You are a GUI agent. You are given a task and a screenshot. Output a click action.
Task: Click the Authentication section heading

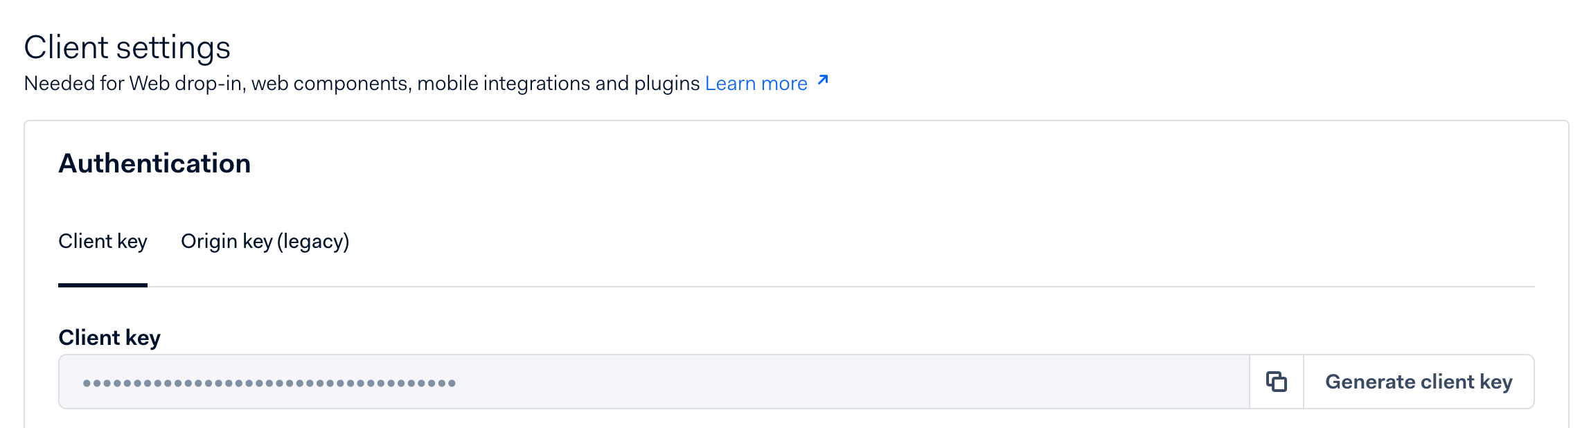point(154,163)
